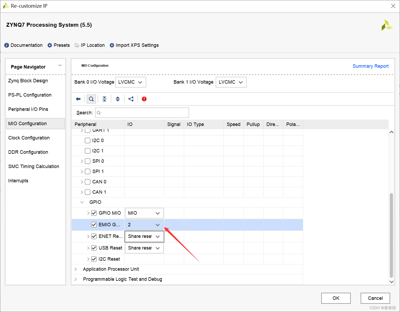The image size is (400, 312).
Task: Click the hierarchy tree view toolbar icon
Action: (131, 99)
